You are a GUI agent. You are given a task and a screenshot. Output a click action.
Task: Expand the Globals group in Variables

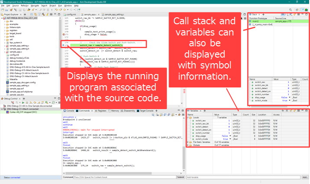pyautogui.click(x=189, y=145)
